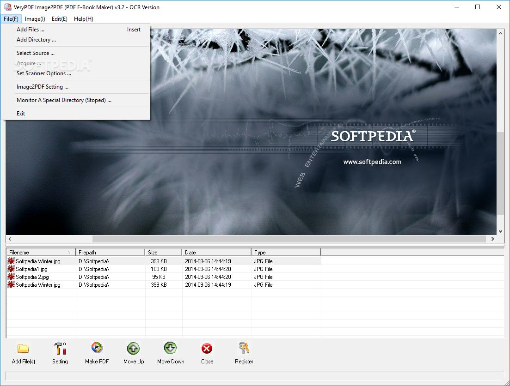
Task: Minimize the Image2PDF window
Action: click(x=457, y=7)
